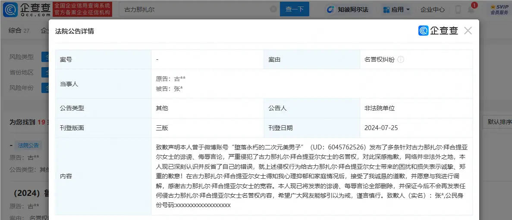Viewport: 512px width, 220px height.
Task: Click the mobile phone icon in header
Action: pyautogui.click(x=458, y=9)
